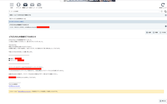The image size is (167, 104).
Task: Click the 100 ページ mail count text
Action: [x=17, y=19]
